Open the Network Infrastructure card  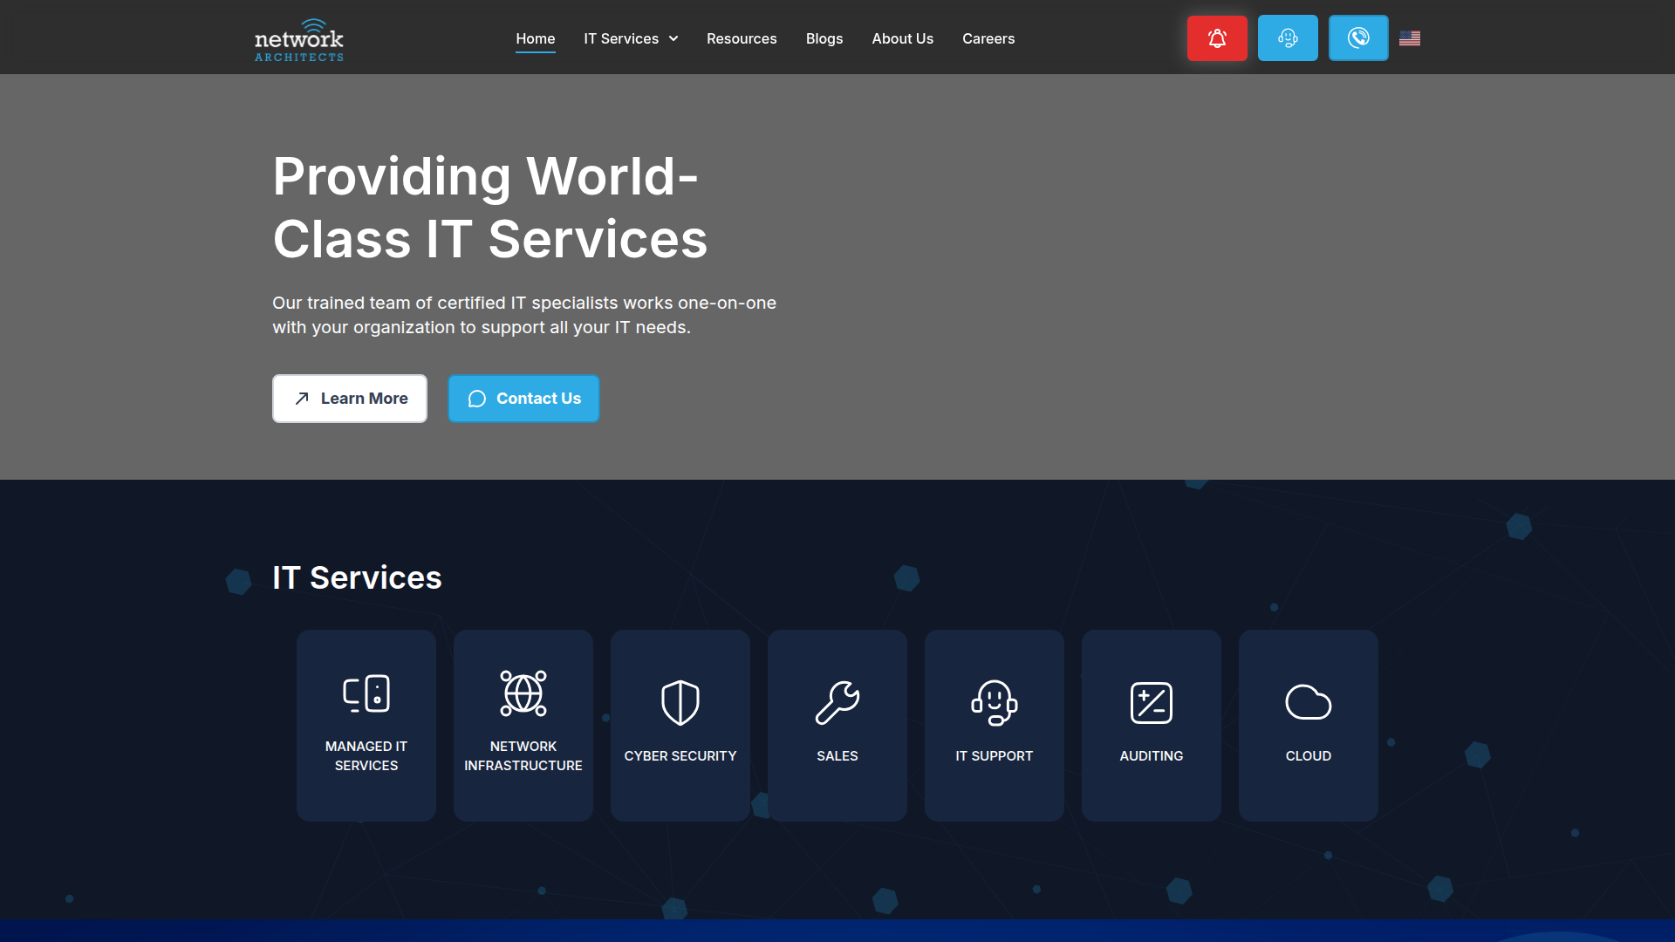pos(523,725)
